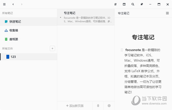Click the teal quick note icon
Image resolution: width=172 pixels, height=110 pixels.
click(x=6, y=21)
